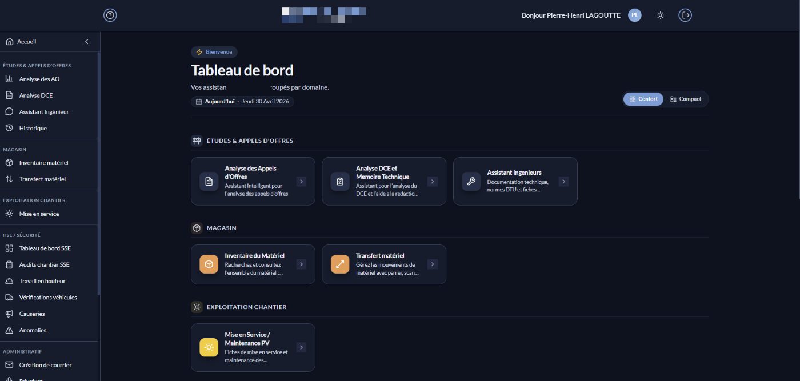Screen dimensions: 800x381
Task: Click clipboard icon beside Audits chantier SSE
Action: [9, 265]
